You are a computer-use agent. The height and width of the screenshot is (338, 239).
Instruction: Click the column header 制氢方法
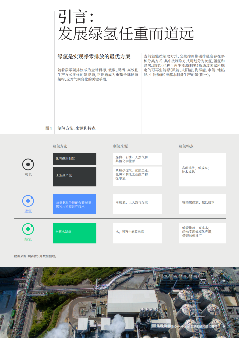pyautogui.click(x=60, y=146)
